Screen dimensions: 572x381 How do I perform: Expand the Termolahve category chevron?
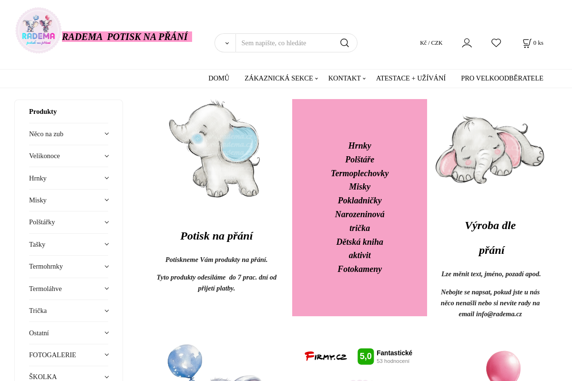click(x=107, y=289)
